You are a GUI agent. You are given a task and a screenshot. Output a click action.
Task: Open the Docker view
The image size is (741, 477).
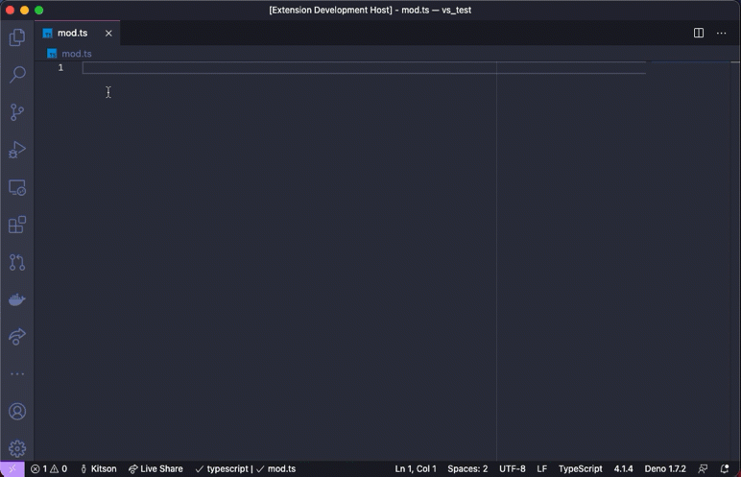[17, 299]
